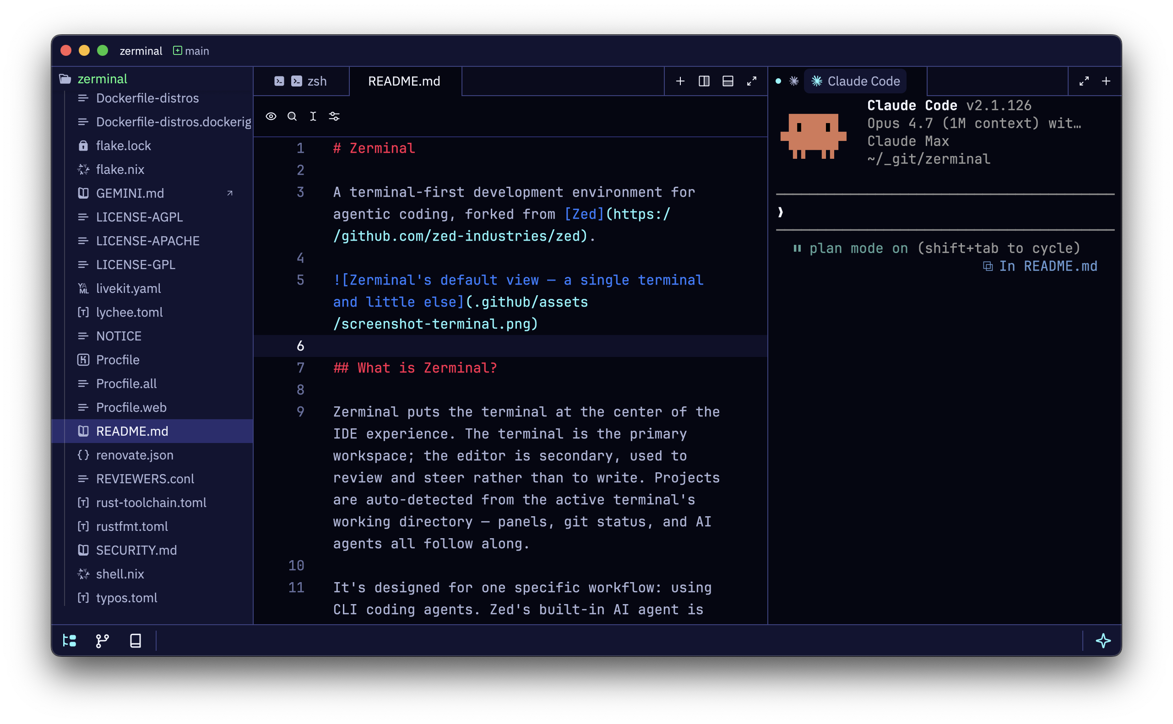
Task: Click line number 11 in the gutter
Action: pyautogui.click(x=297, y=588)
